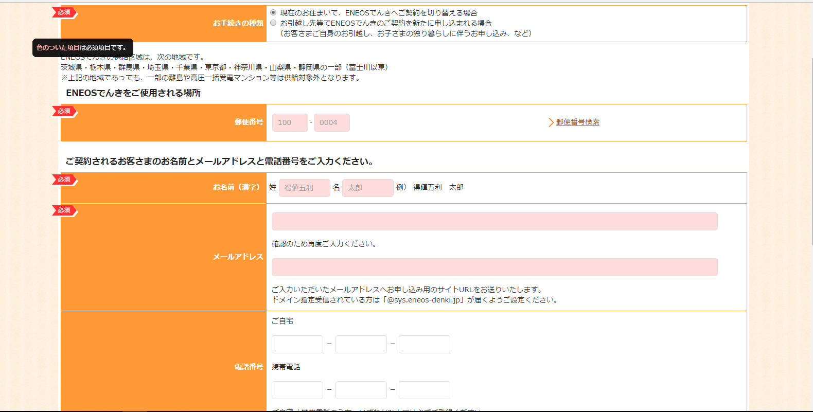Click the first email address input field

tap(494, 221)
